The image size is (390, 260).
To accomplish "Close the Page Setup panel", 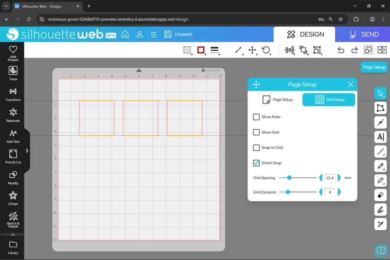I will (351, 85).
